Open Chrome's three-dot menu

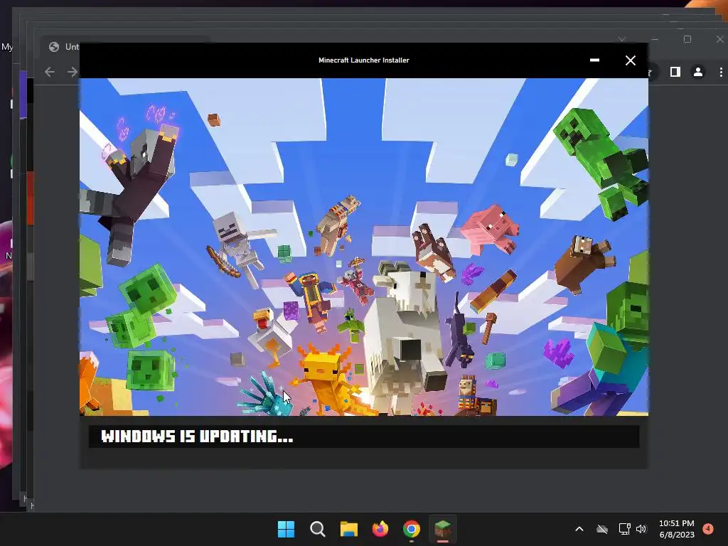click(721, 72)
